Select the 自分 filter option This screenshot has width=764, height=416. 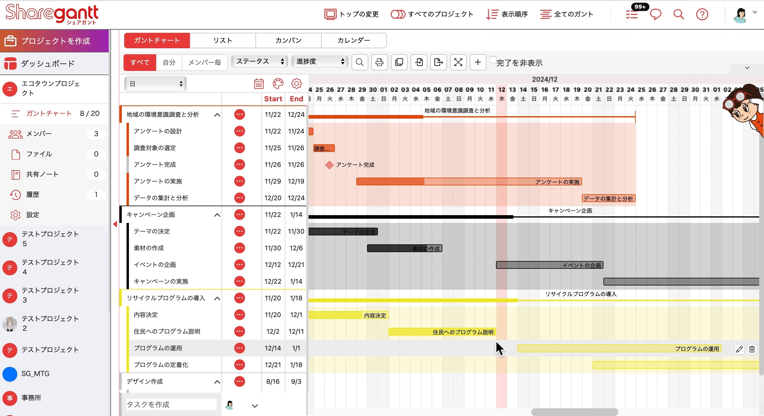tap(169, 62)
